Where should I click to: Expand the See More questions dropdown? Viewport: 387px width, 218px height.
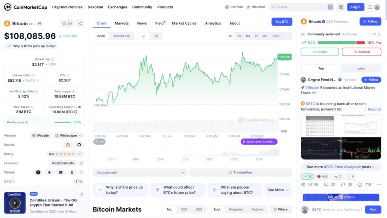coord(278,190)
